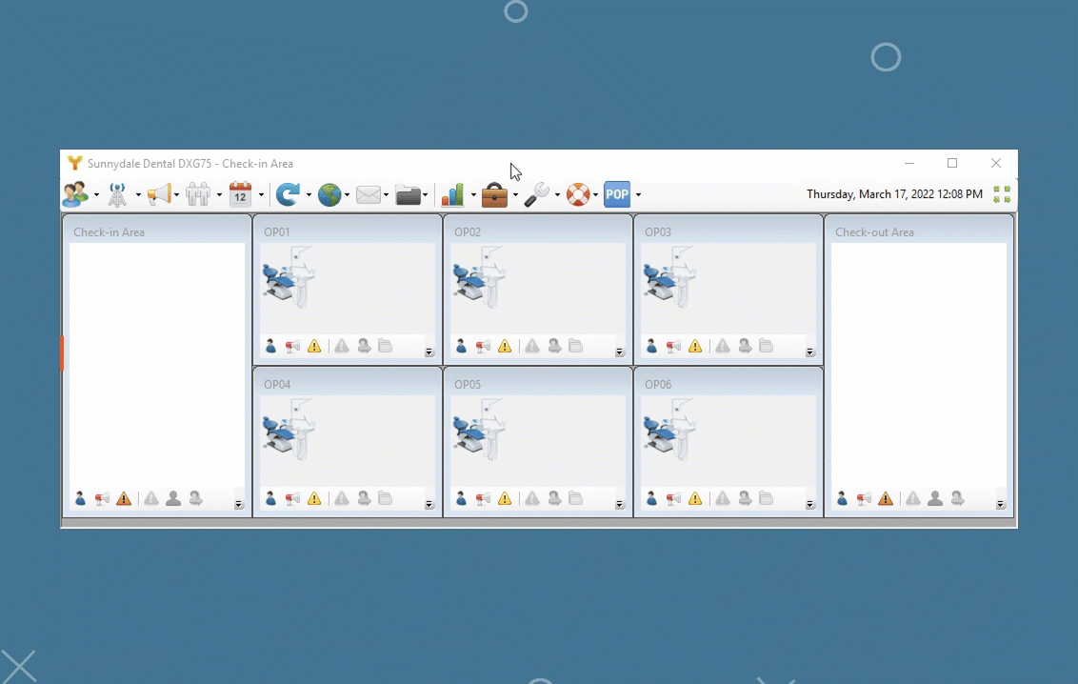
Task: Maximize the Sunnydale Dental window
Action: pos(952,163)
